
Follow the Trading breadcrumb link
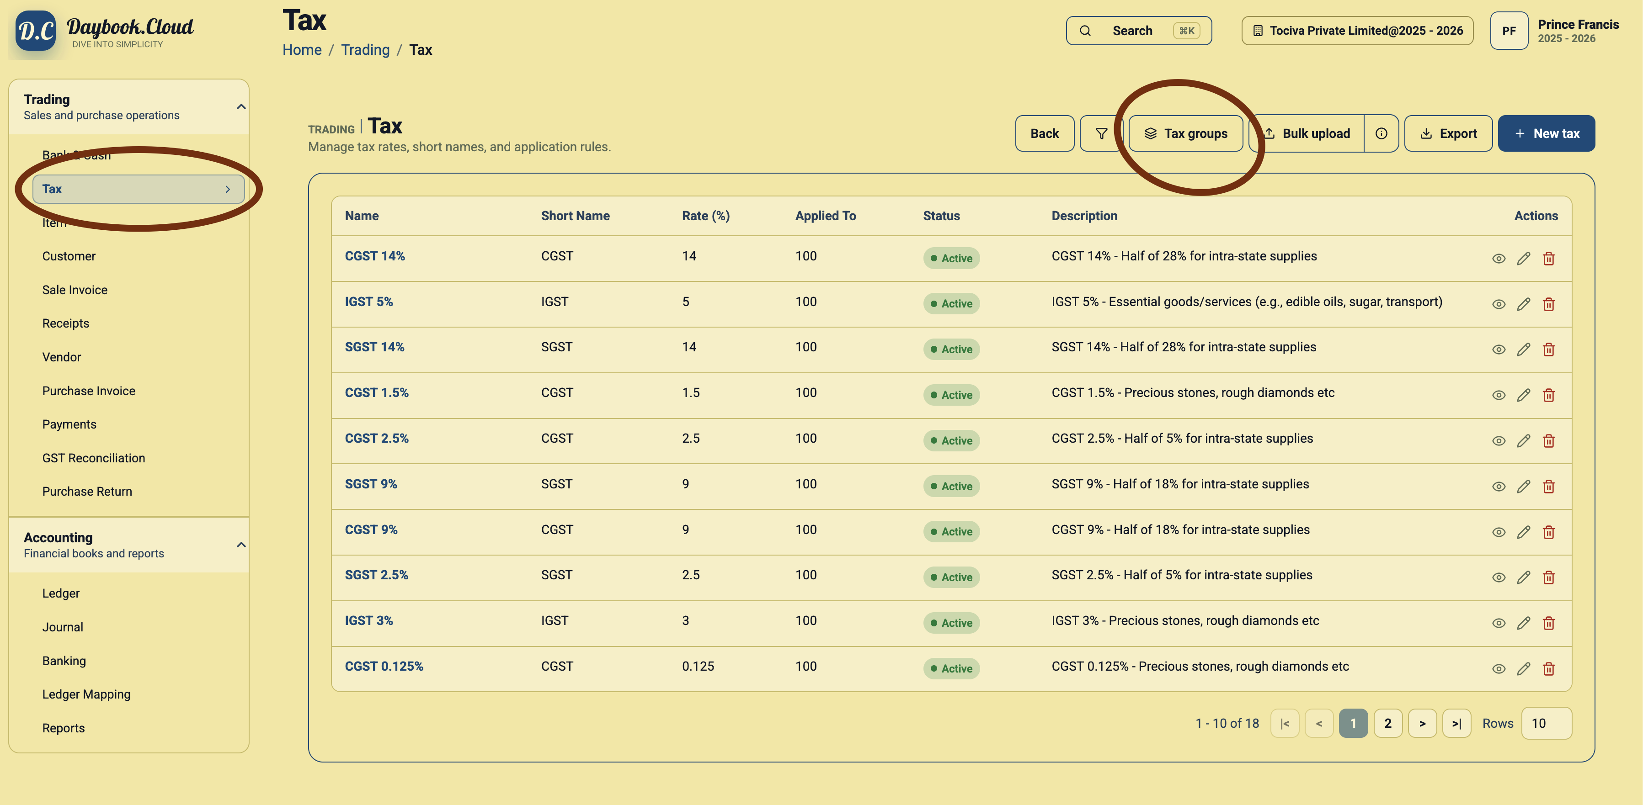(x=365, y=50)
